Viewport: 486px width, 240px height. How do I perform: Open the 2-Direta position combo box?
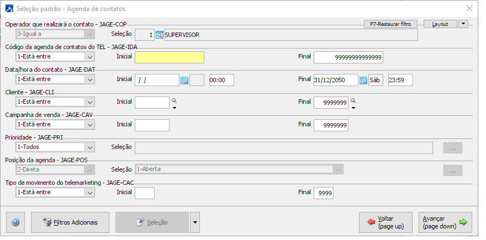55,170
